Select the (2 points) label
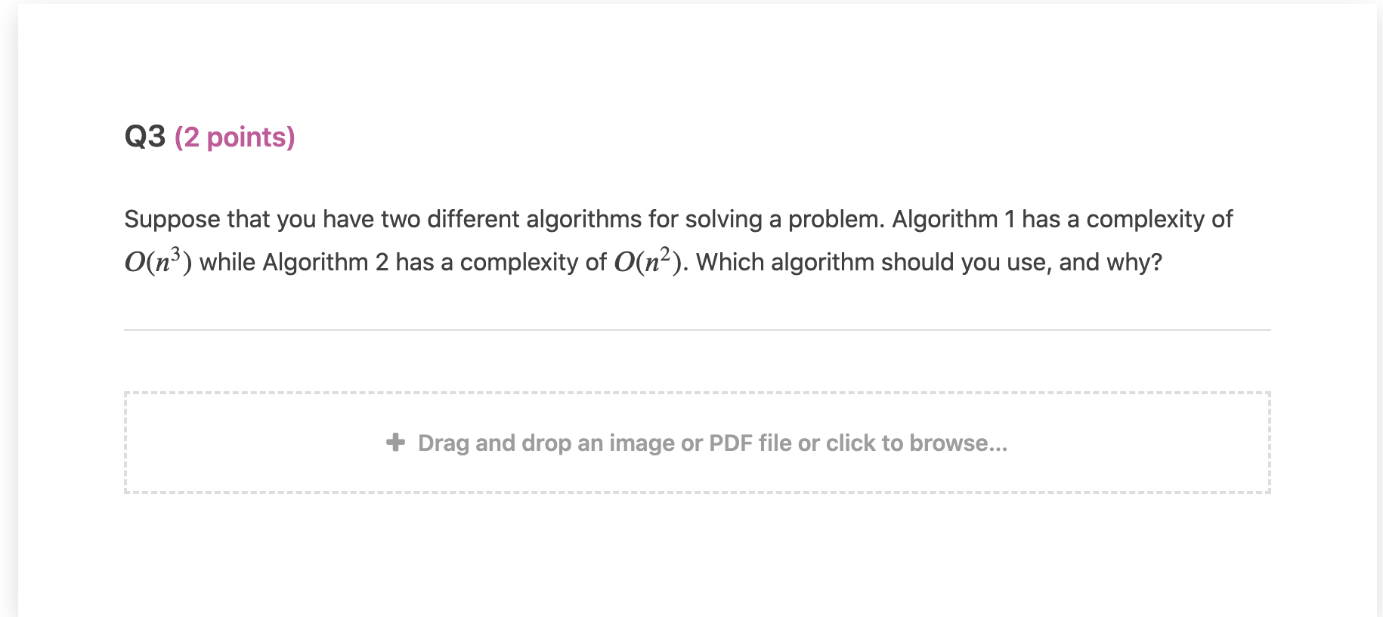 (235, 137)
